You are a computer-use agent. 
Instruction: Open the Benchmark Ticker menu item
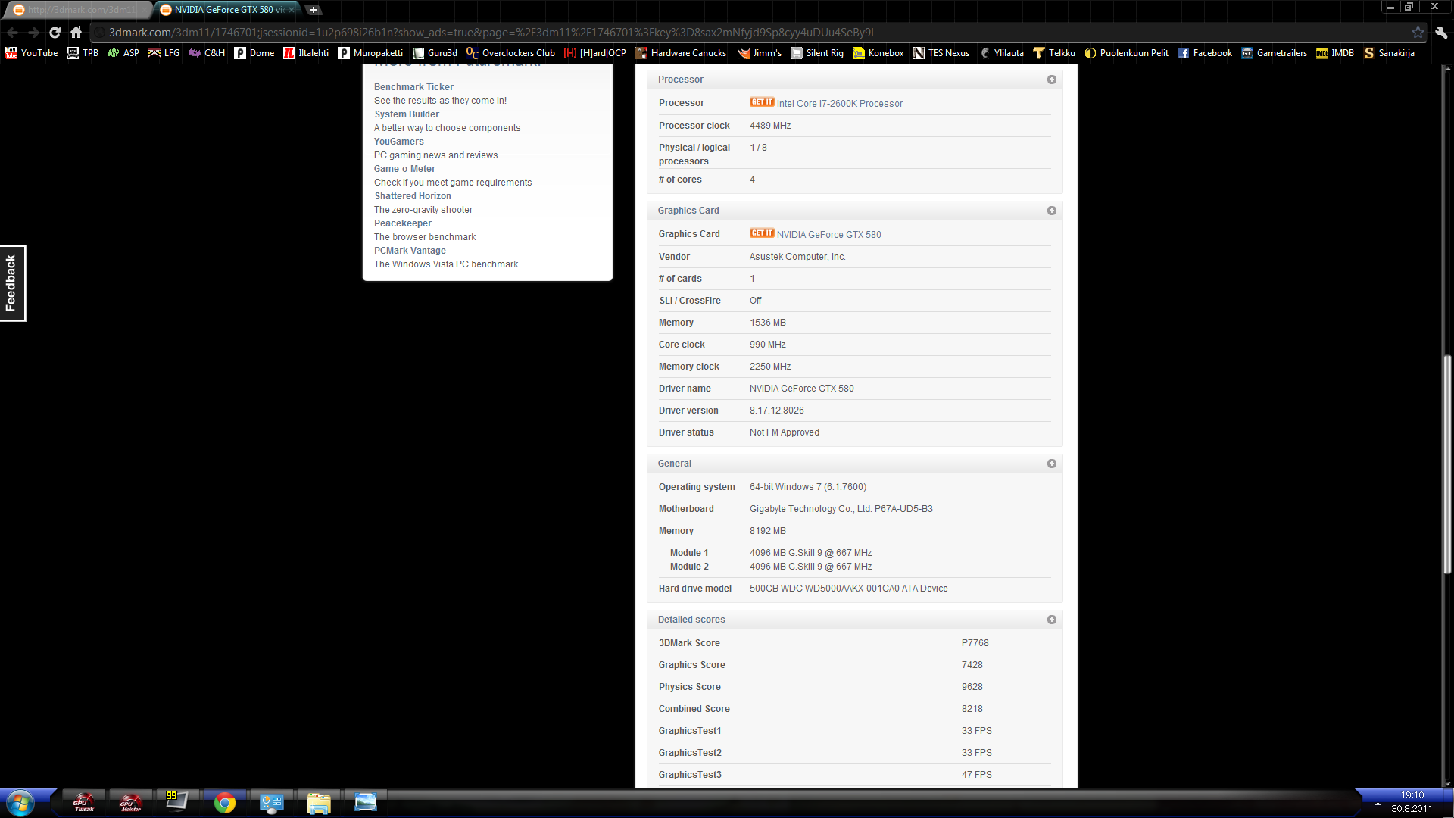coord(413,87)
